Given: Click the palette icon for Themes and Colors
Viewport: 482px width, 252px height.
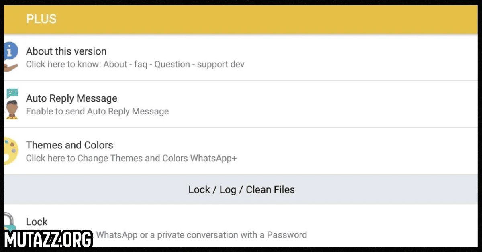Looking at the screenshot, I should pos(10,151).
